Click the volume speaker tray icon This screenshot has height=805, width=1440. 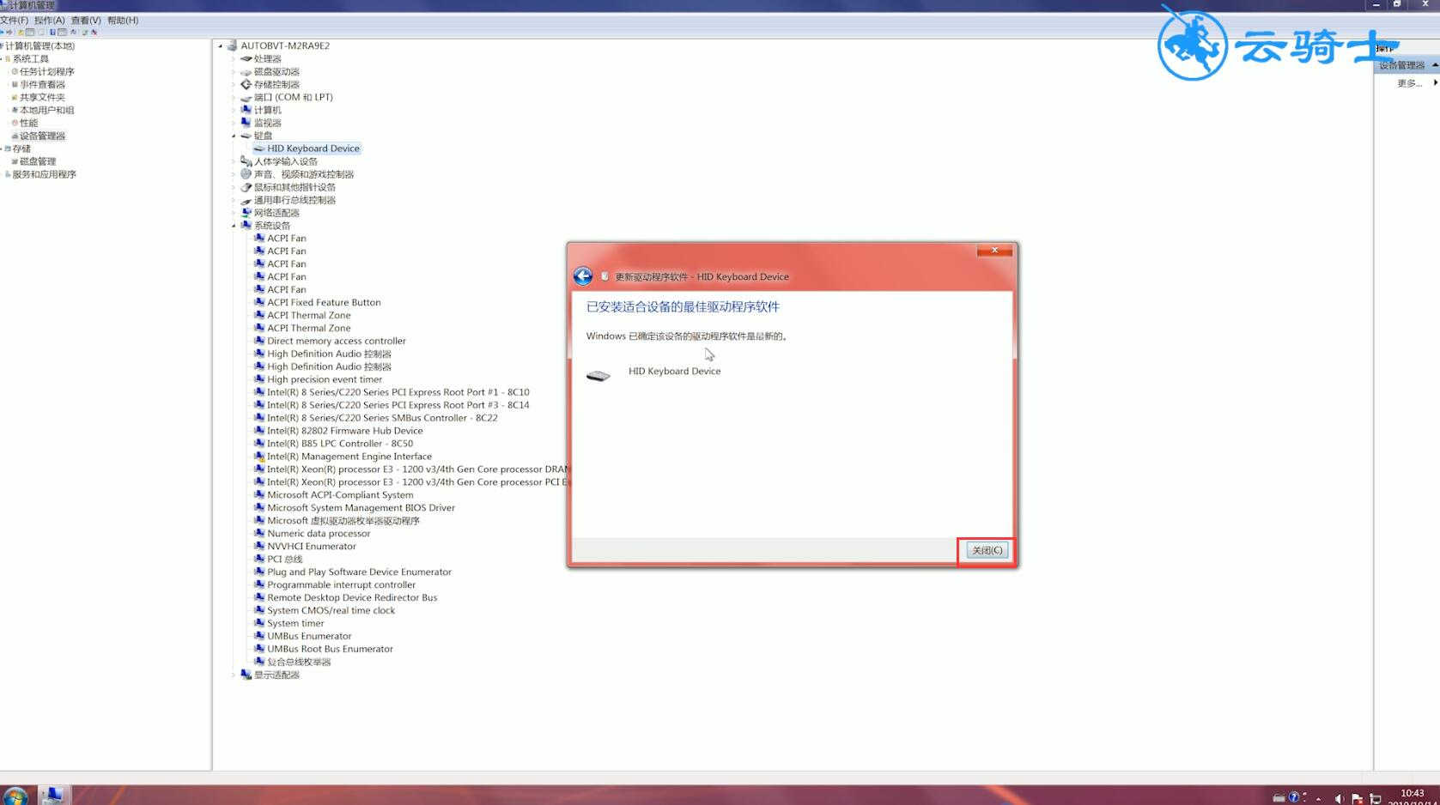pyautogui.click(x=1339, y=798)
